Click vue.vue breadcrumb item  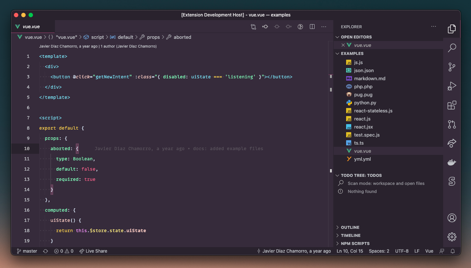pyautogui.click(x=30, y=37)
